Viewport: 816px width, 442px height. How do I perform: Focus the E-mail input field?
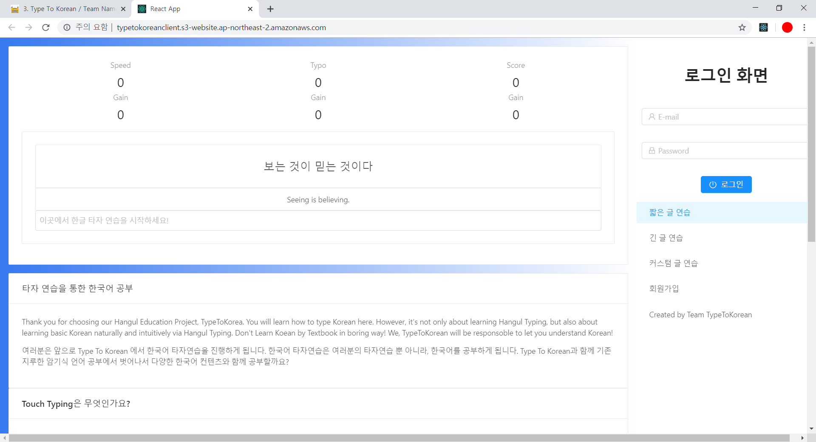click(x=724, y=117)
